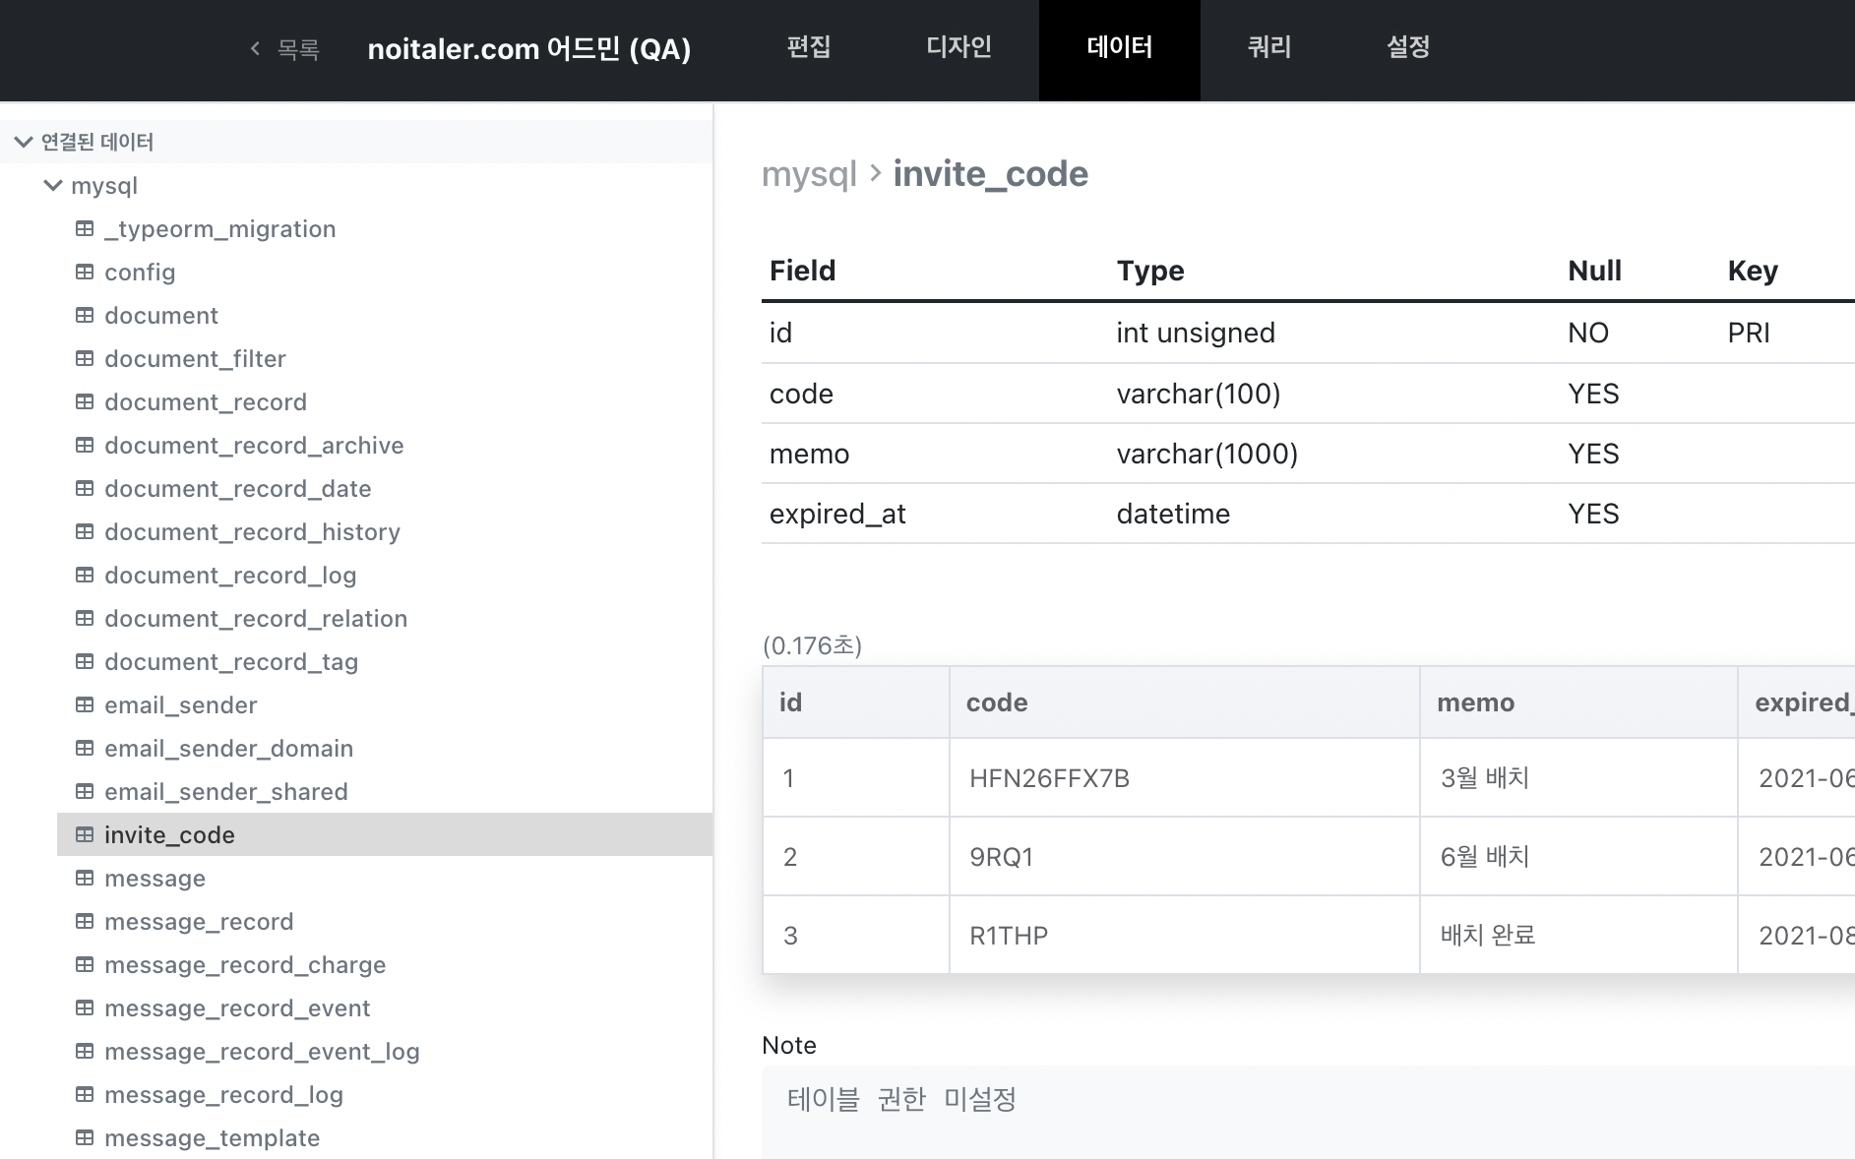Click the table icon next to config
Viewport: 1855px width, 1159px height.
(85, 273)
